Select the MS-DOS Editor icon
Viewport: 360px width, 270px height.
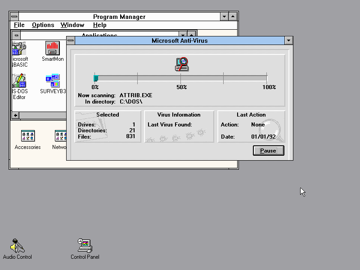click(x=19, y=81)
